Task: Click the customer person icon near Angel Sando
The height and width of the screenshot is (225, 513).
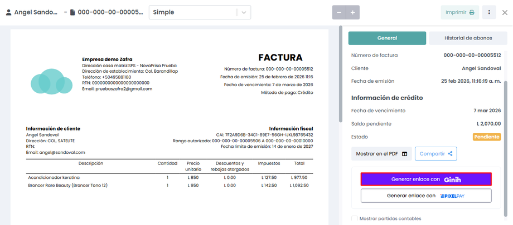Action: pos(9,12)
